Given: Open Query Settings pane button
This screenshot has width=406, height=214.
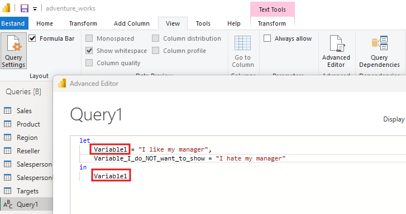Looking at the screenshot, I should (x=13, y=51).
